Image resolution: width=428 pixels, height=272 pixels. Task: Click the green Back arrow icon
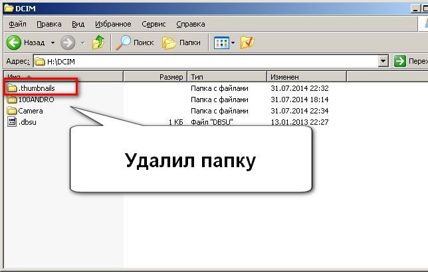point(14,42)
